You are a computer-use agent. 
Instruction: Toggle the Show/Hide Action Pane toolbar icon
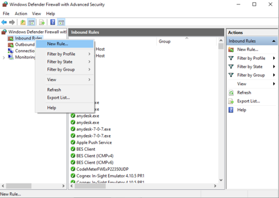(61, 22)
